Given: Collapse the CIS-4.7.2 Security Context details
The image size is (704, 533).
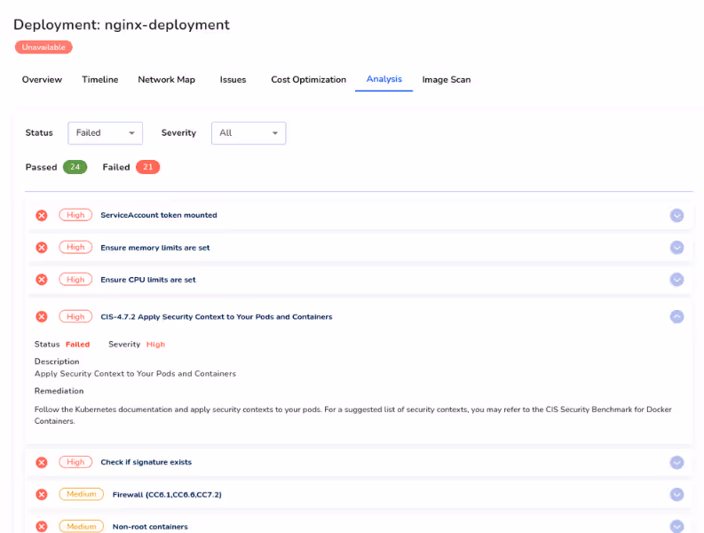Looking at the screenshot, I should [676, 317].
